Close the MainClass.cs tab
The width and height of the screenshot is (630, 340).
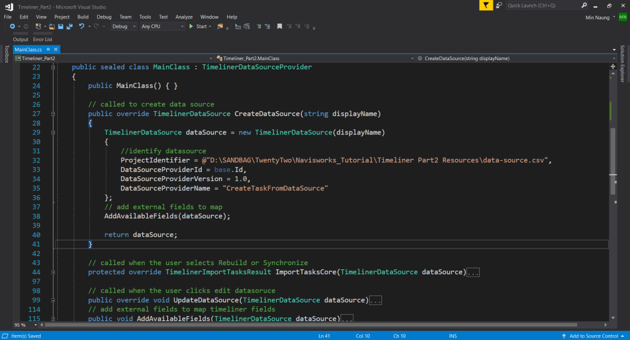click(x=56, y=49)
